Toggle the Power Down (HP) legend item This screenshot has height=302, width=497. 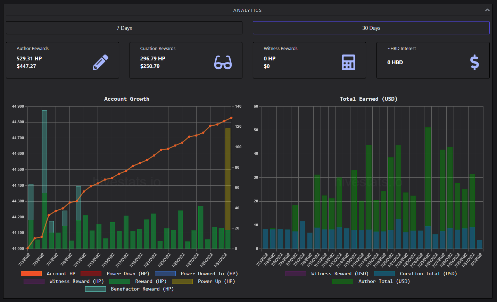pyautogui.click(x=115, y=274)
